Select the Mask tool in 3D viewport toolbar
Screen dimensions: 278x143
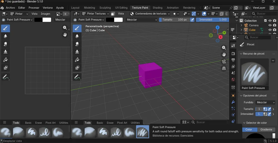77,67
